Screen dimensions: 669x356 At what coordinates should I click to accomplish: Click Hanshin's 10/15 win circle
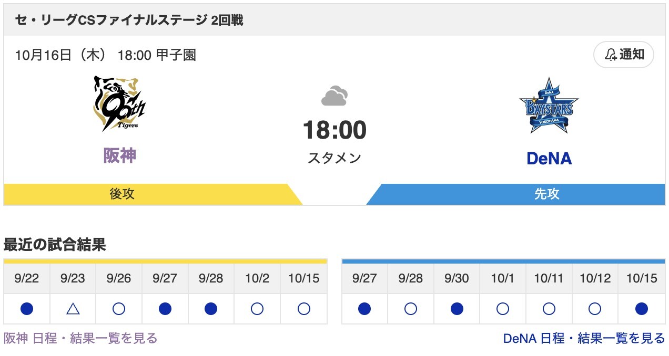coord(303,309)
